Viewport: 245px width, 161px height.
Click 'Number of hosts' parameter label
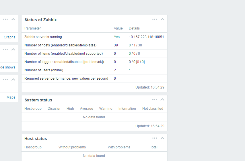[x=61, y=45]
